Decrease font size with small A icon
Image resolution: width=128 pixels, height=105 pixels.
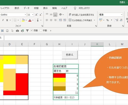(x=41, y=15)
